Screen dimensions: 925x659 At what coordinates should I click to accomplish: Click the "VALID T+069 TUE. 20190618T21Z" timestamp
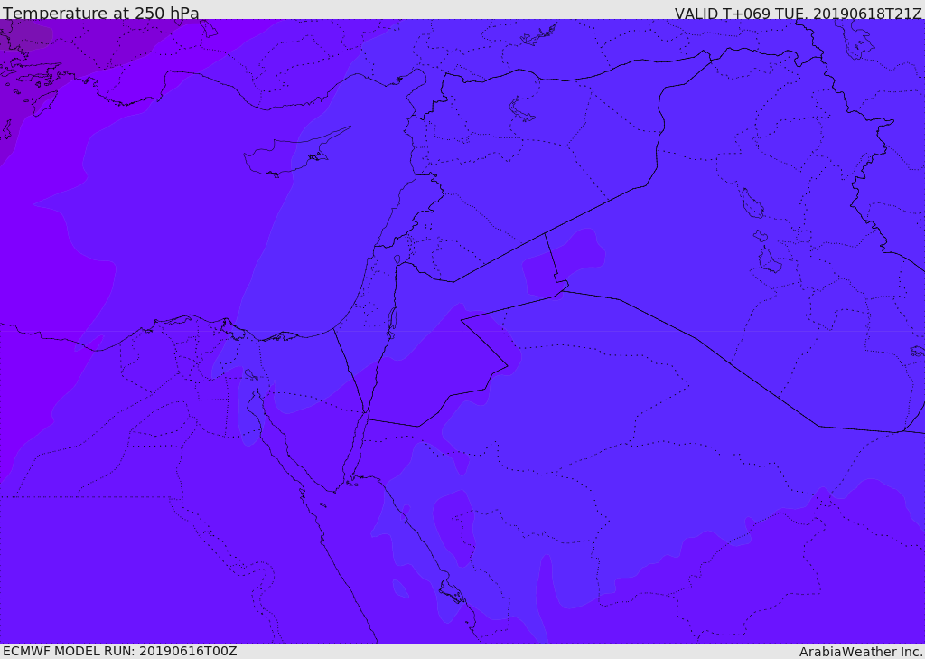[x=799, y=13]
